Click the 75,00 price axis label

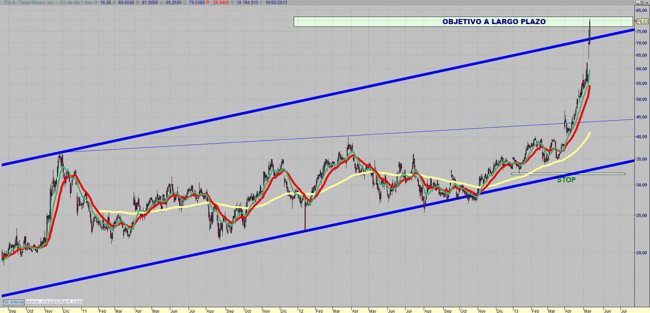642,32
